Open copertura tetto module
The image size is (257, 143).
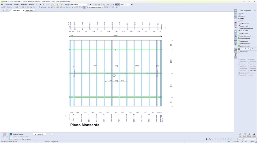pyautogui.click(x=245, y=31)
